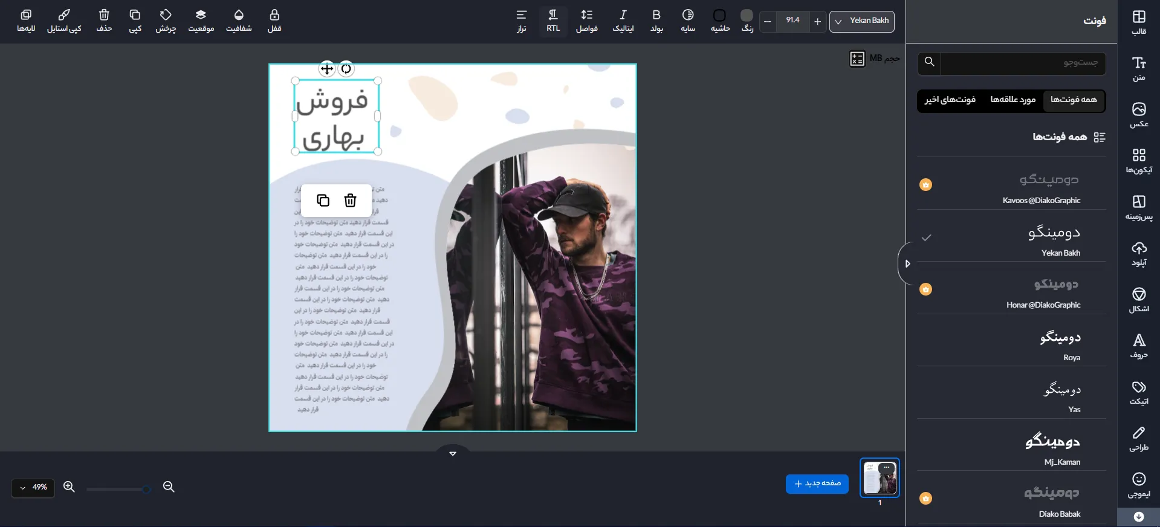Adjust the canvas zoom slider
Viewport: 1160px width, 527px height.
click(x=118, y=489)
